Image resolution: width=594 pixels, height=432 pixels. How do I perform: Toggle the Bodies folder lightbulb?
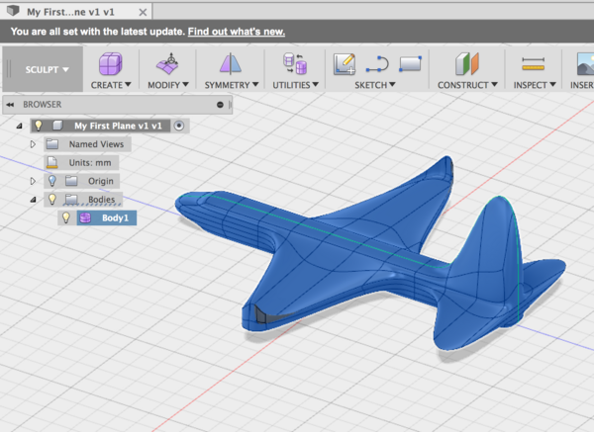[53, 199]
